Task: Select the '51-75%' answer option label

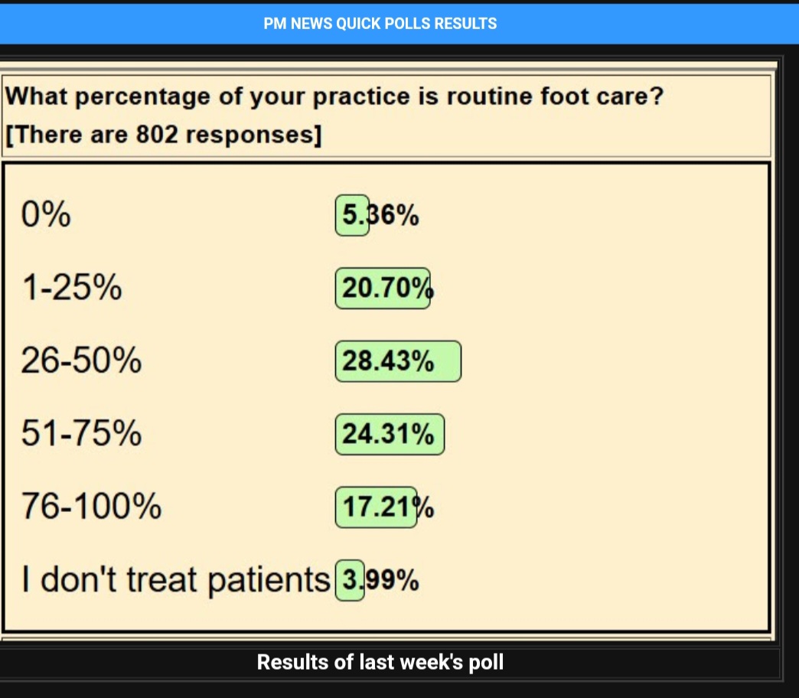Action: pos(81,434)
